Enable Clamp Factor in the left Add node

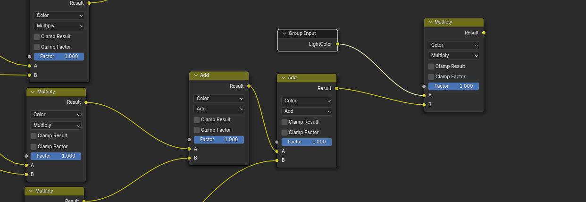point(197,130)
